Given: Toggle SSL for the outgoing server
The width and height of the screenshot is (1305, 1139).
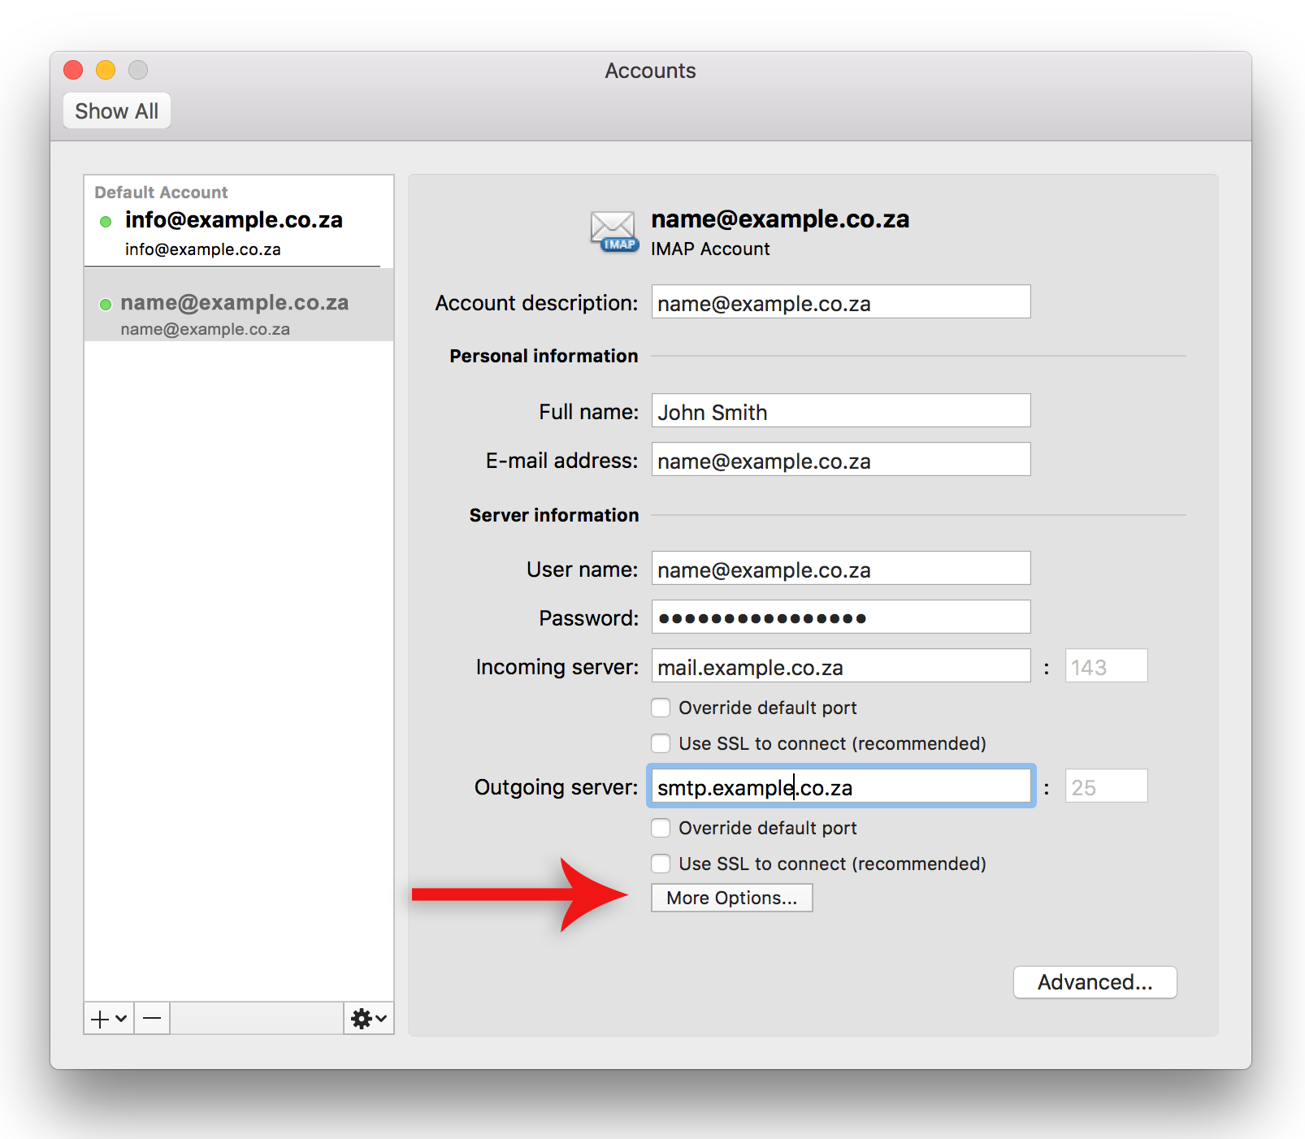Looking at the screenshot, I should pos(661,864).
